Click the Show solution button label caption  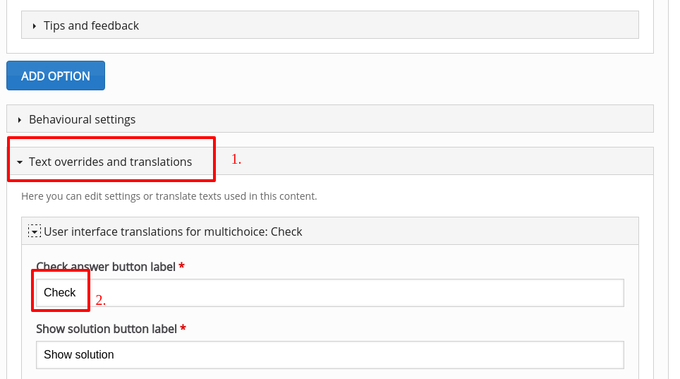[107, 329]
